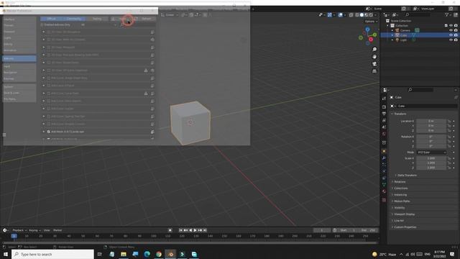This screenshot has width=460, height=259.
Task: Jump to the timeline start frame
Action: (180, 230)
